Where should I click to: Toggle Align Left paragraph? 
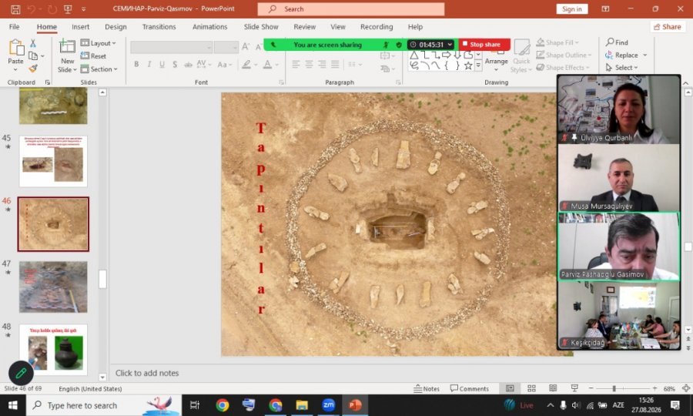(x=296, y=65)
